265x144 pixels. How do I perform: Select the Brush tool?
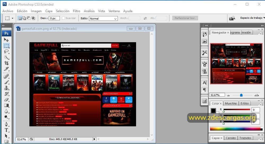pos(6,82)
